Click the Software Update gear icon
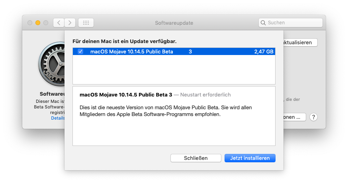The width and height of the screenshot is (348, 181). 52,65
